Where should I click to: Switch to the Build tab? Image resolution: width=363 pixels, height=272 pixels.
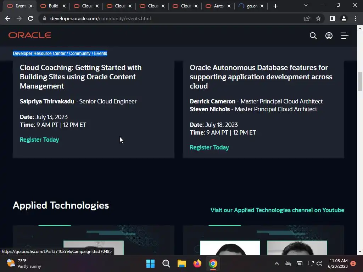[x=52, y=6]
